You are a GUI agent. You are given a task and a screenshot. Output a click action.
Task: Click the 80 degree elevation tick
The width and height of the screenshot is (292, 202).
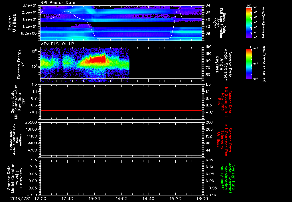(208, 12)
